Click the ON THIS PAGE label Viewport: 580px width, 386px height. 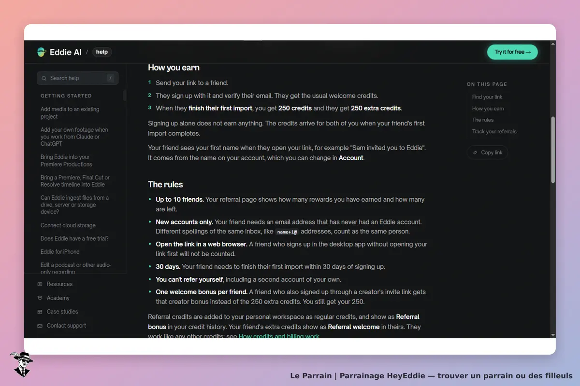pos(487,84)
